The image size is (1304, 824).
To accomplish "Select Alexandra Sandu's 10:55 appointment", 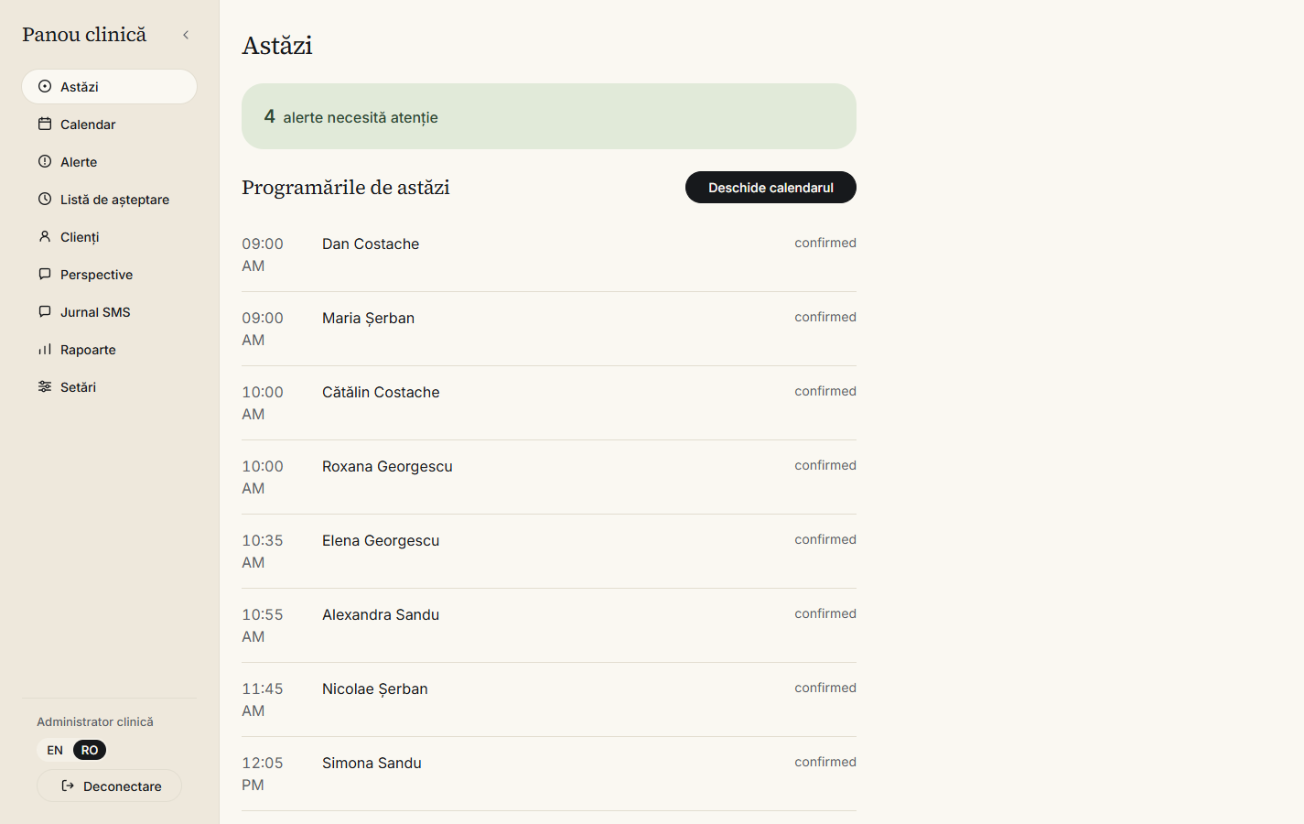I will click(x=549, y=625).
